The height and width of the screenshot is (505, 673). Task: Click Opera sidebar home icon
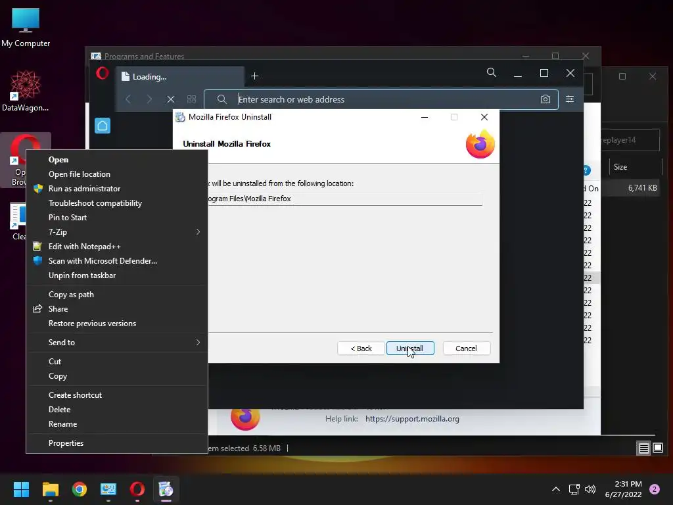102,126
